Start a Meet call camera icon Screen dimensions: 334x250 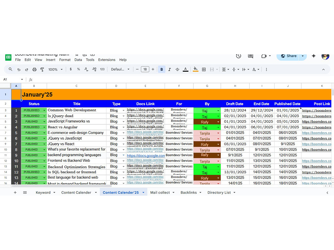click(x=264, y=56)
